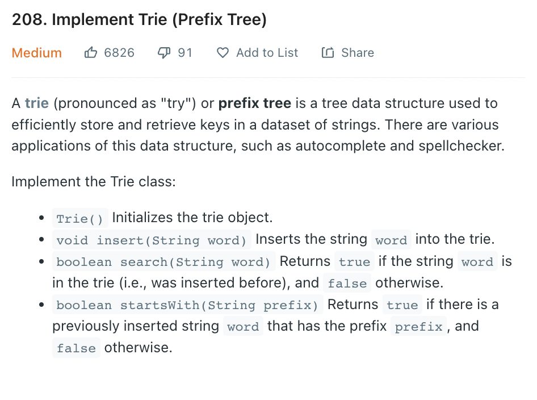Click the false token after 'and' in search bullet

(x=347, y=283)
